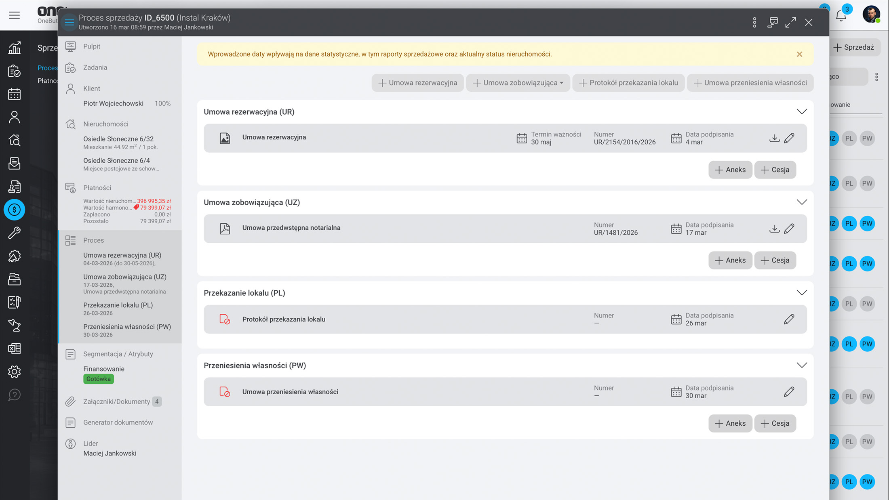This screenshot has height=500, width=889.
Task: Toggle the process panel blue menu icon
Action: [69, 22]
